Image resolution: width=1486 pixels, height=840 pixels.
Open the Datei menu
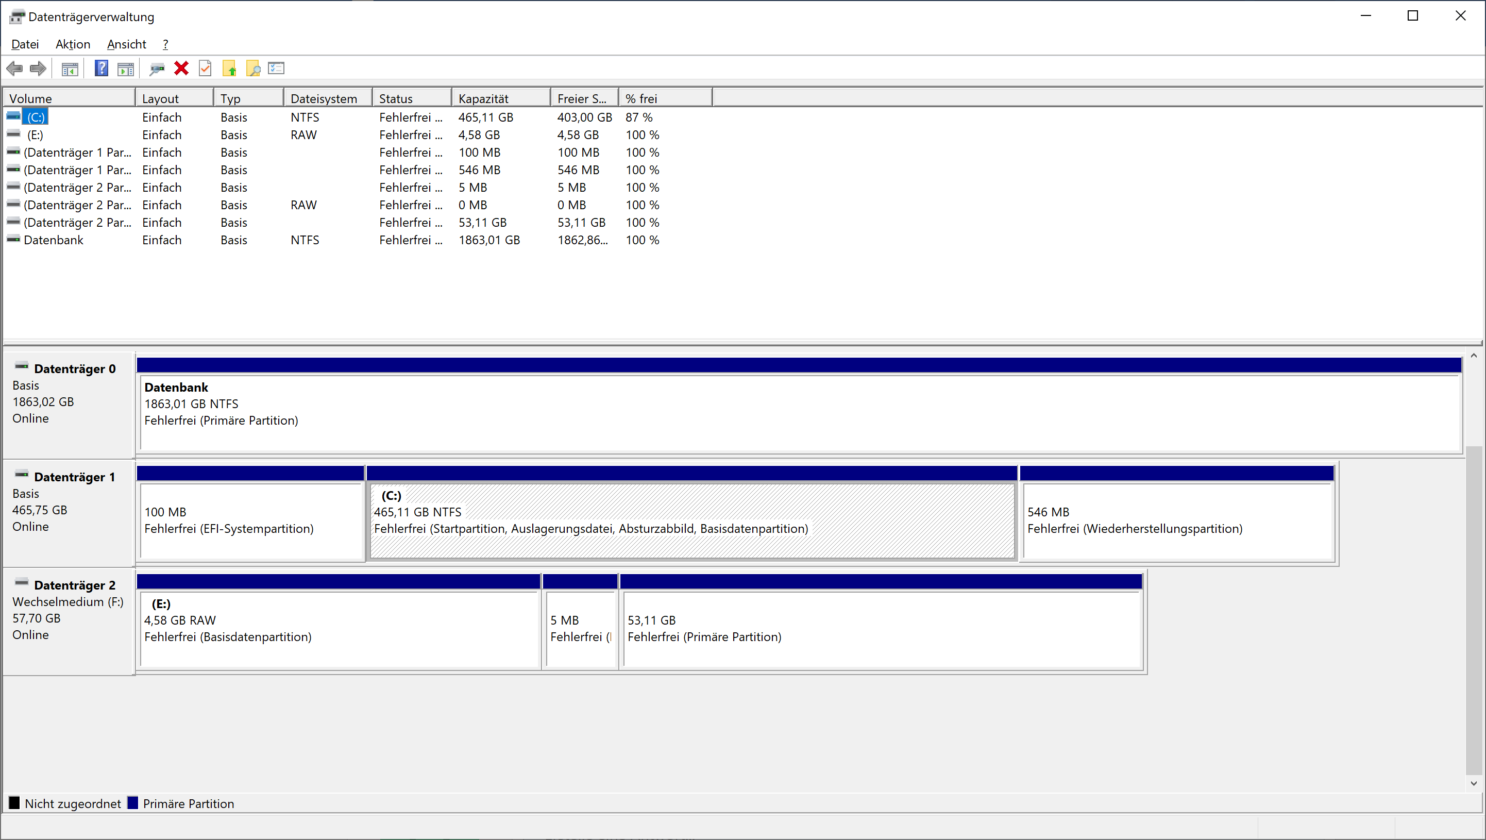[25, 44]
